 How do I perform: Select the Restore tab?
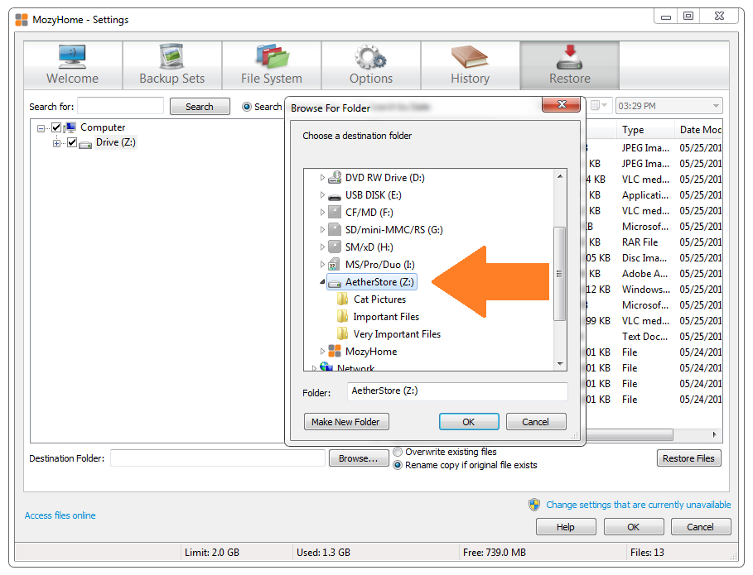pos(570,65)
